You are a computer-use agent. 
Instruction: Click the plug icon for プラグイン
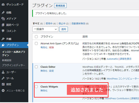tap(3, 45)
